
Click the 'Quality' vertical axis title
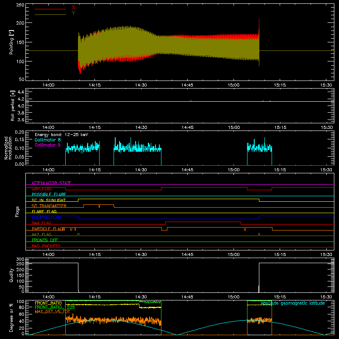pyautogui.click(x=11, y=275)
